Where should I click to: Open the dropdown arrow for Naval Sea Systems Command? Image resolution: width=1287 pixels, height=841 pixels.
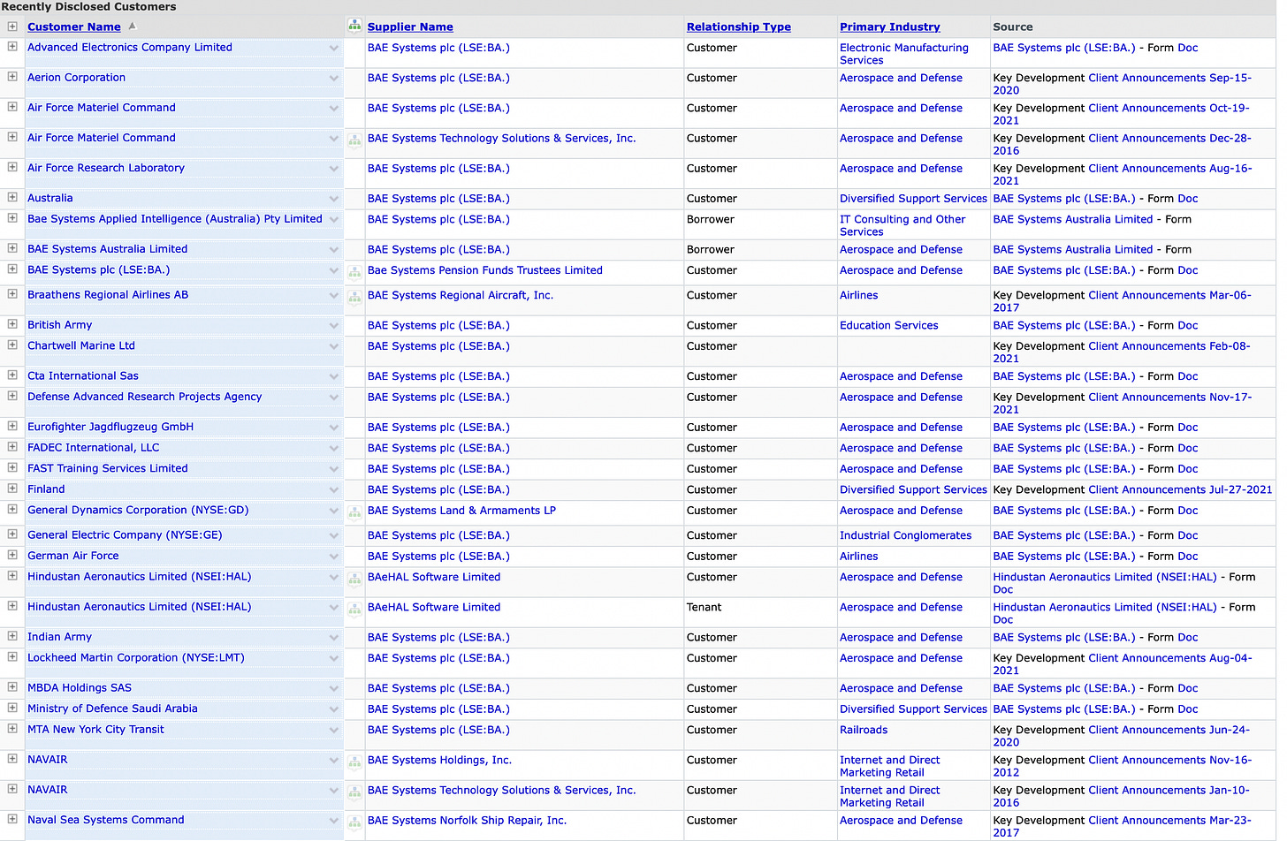tap(334, 821)
